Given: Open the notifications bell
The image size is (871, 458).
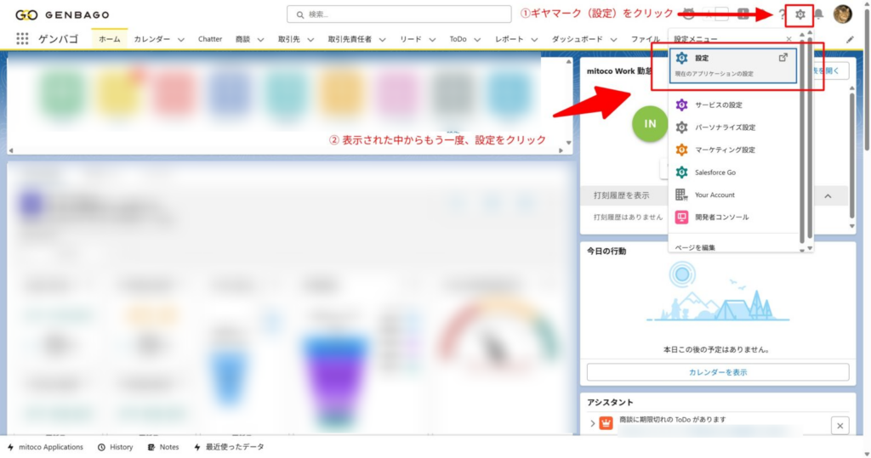Looking at the screenshot, I should [x=819, y=14].
